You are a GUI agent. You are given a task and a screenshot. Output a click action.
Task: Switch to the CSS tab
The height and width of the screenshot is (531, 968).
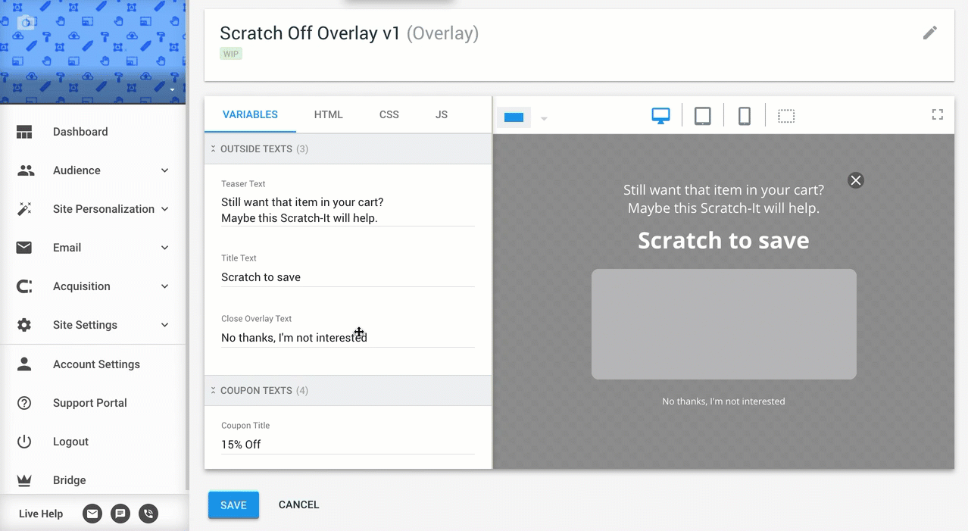click(x=389, y=114)
